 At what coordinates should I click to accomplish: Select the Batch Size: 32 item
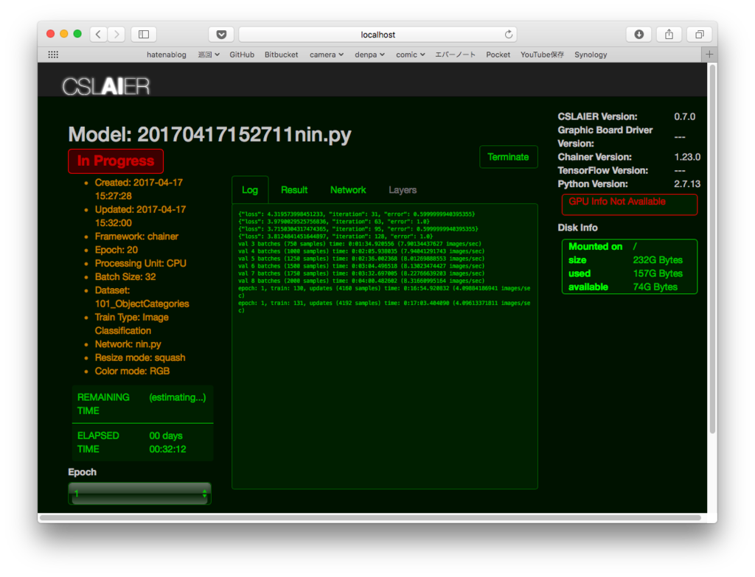125,277
